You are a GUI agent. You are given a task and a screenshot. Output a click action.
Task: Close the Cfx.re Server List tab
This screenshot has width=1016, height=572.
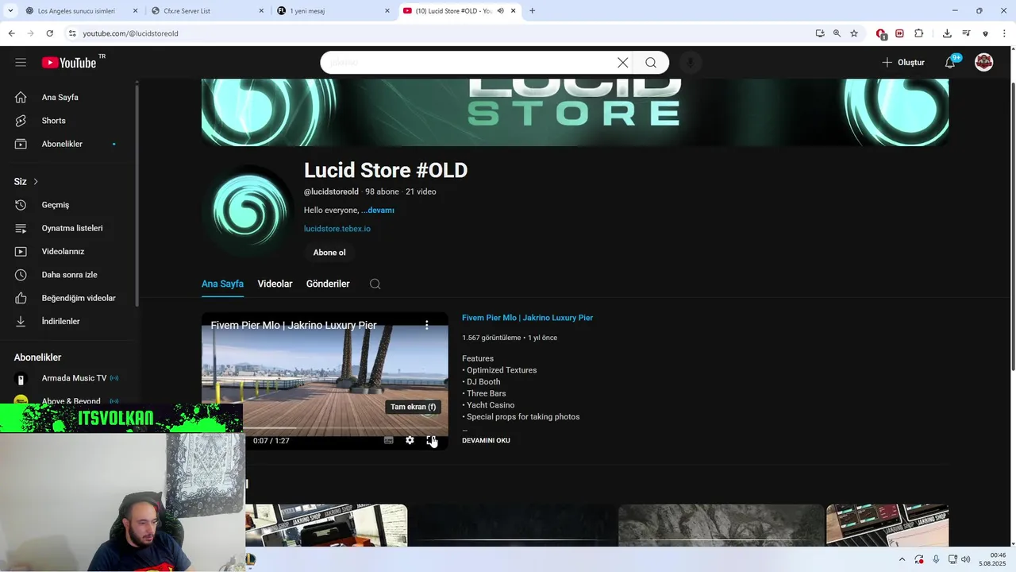(261, 11)
